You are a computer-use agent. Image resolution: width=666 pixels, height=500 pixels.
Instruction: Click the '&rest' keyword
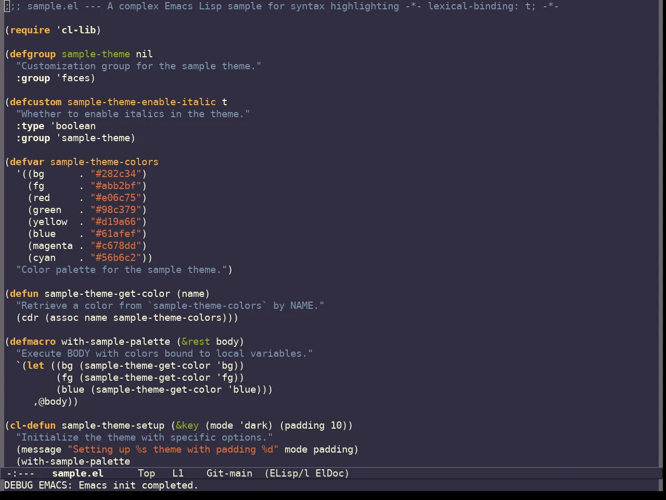coord(196,342)
